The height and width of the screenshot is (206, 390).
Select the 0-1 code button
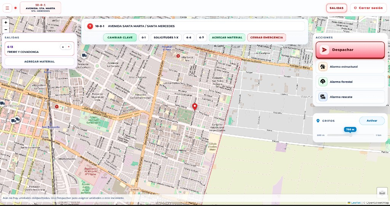[144, 38]
